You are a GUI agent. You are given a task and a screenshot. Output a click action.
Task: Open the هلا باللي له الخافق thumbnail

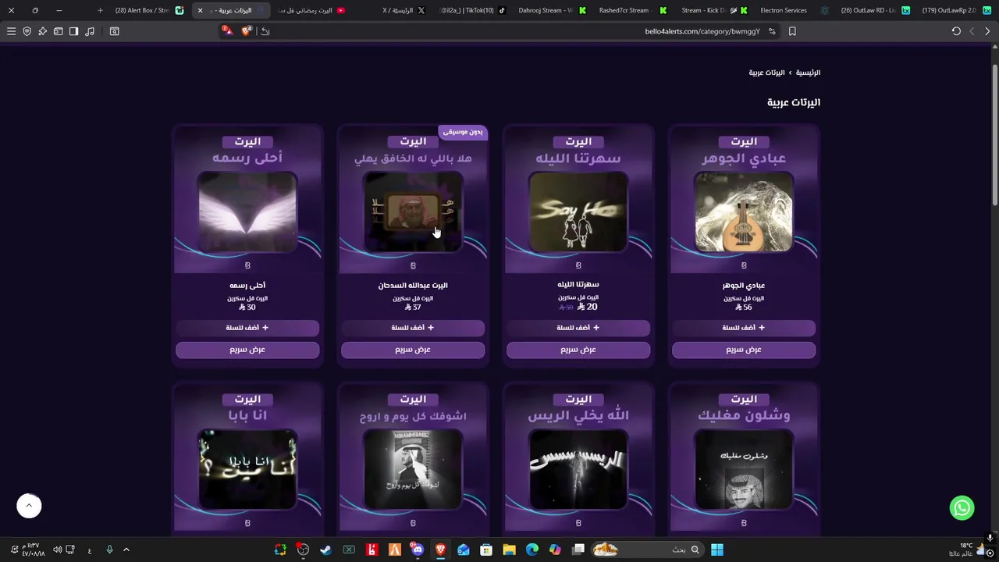[413, 212]
